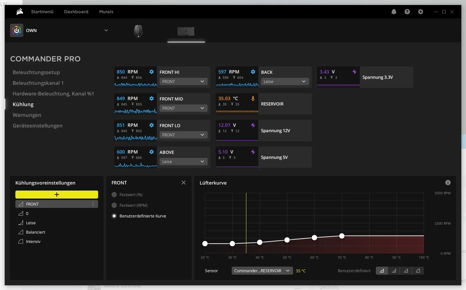Image resolution: width=466 pixels, height=290 pixels.
Task: Click the ABOVE fan gear icon
Action: (152, 152)
